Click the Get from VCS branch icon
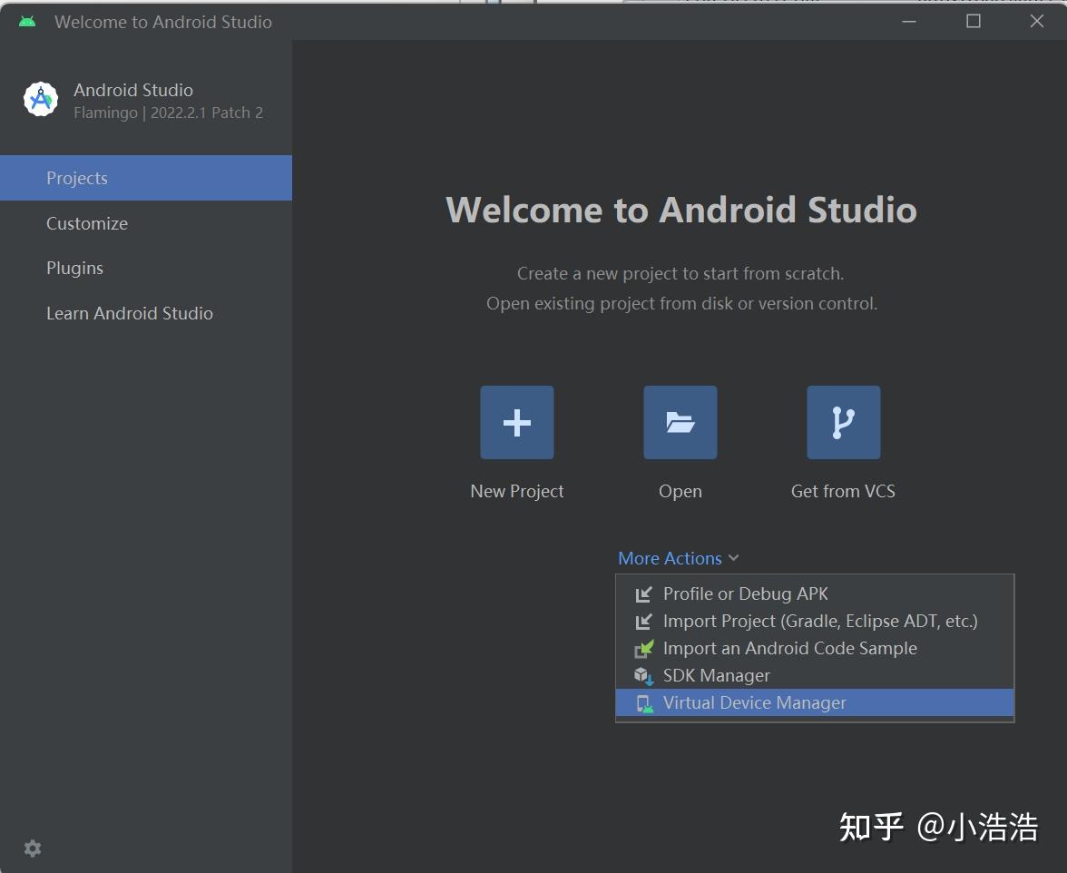Image resolution: width=1067 pixels, height=873 pixels. [842, 421]
